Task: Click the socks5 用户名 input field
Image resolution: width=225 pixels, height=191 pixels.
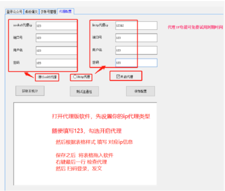Action: click(x=56, y=50)
